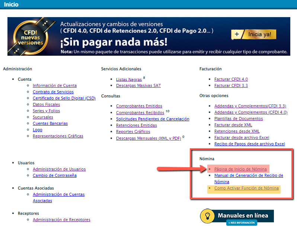Open Contrato de Servicios link

click(53, 92)
